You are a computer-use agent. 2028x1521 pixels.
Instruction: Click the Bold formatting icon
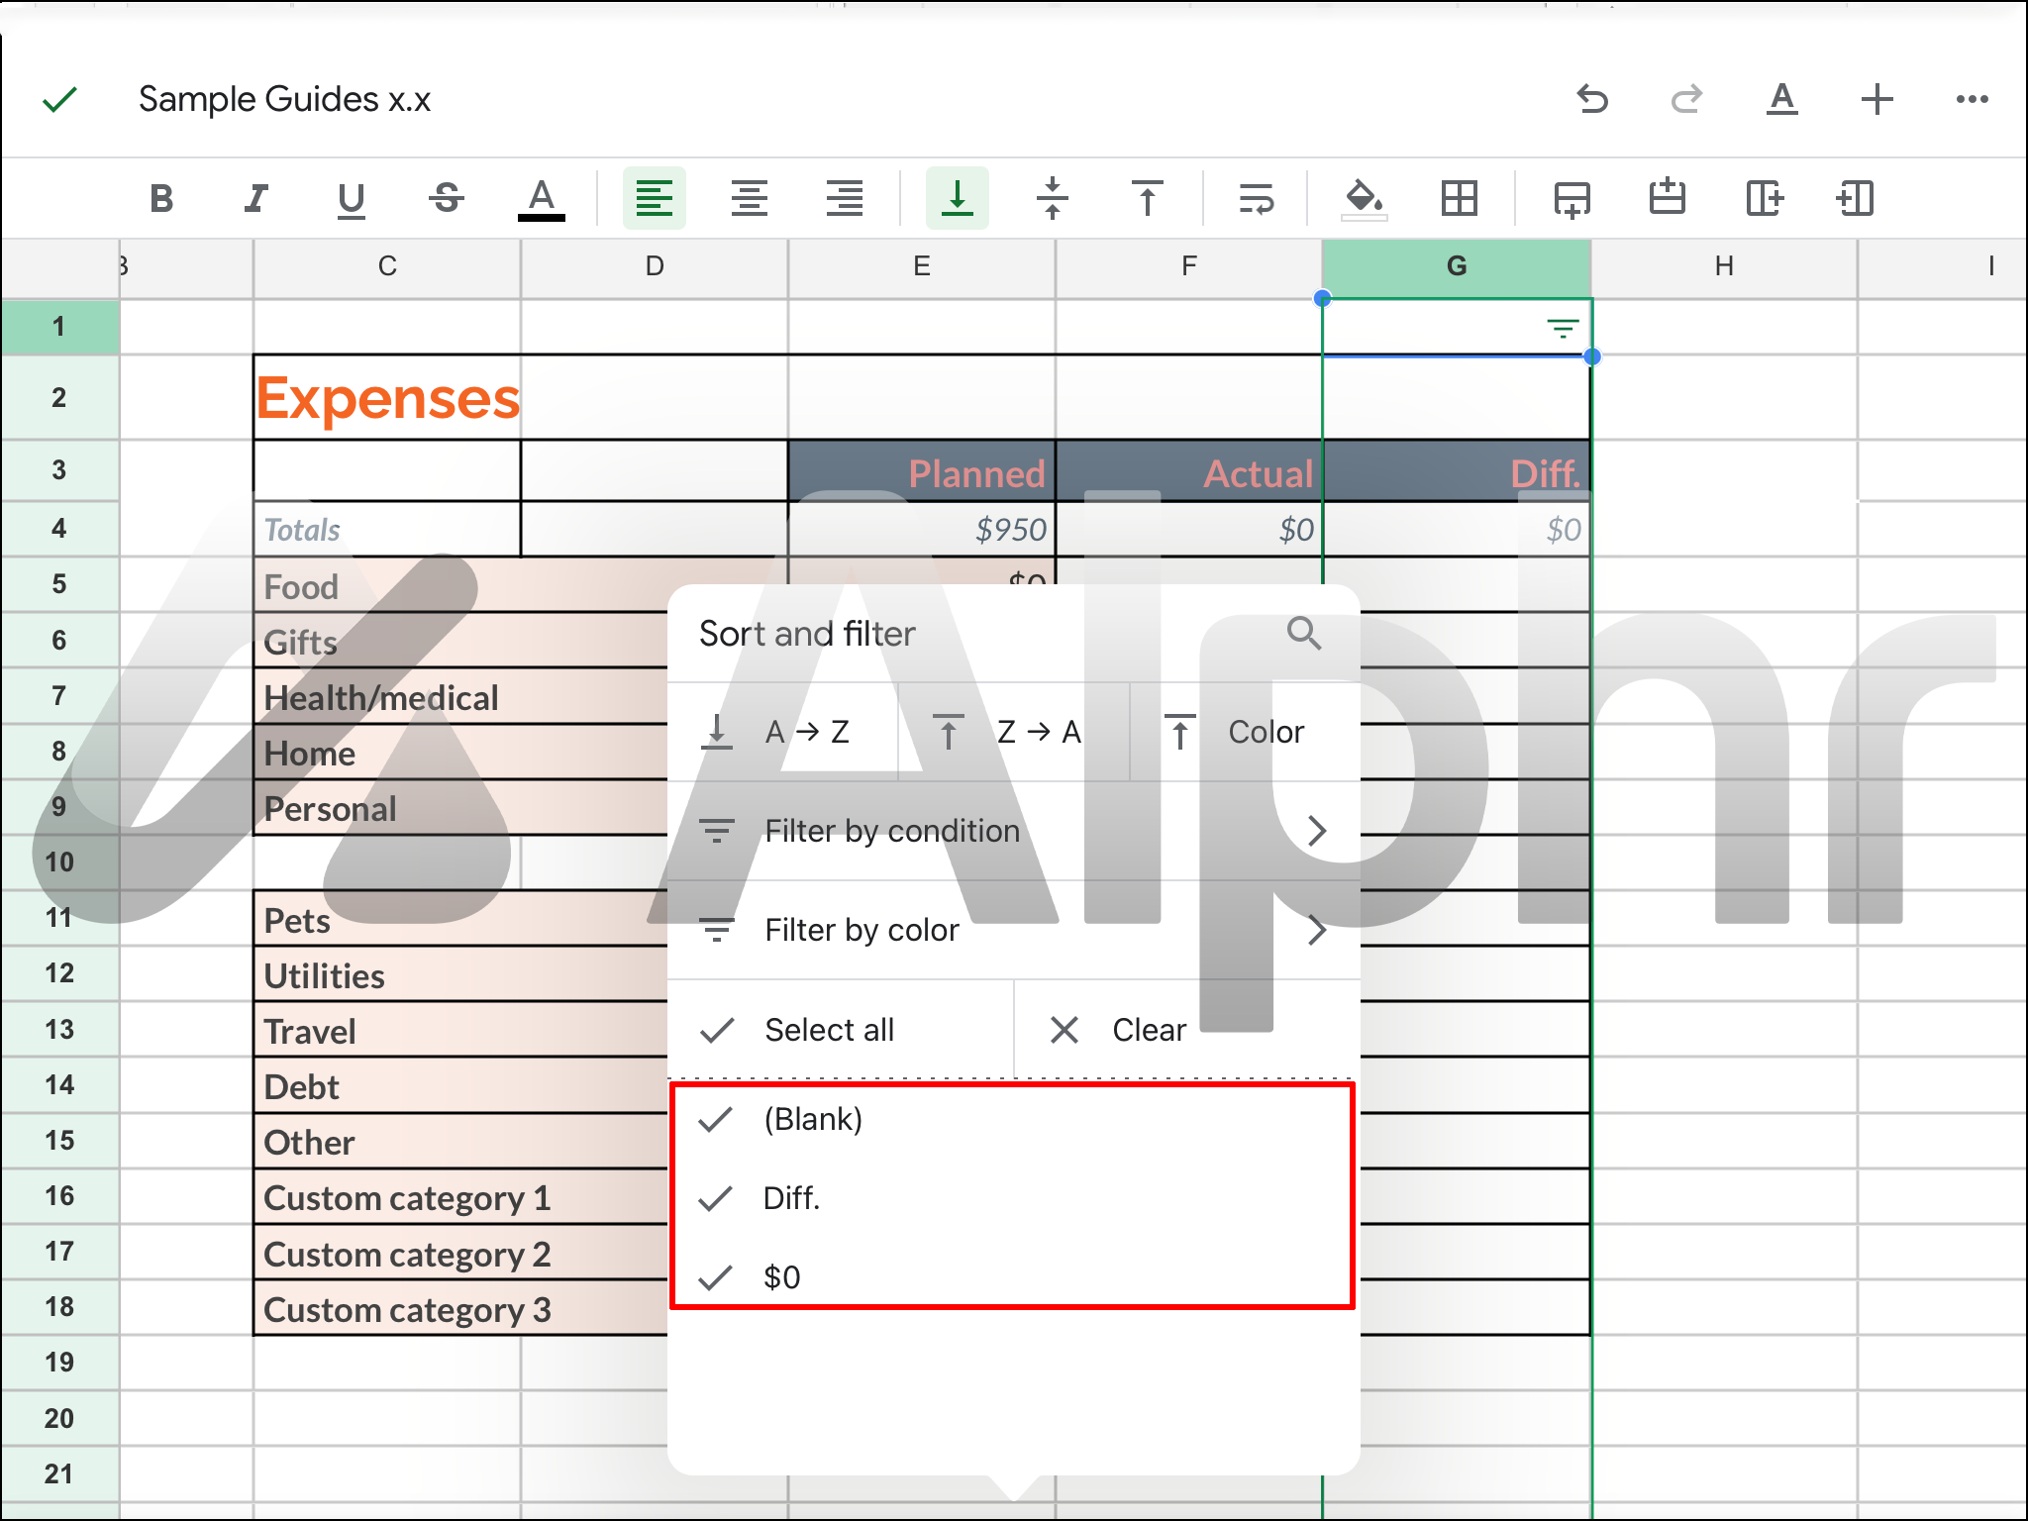(161, 199)
